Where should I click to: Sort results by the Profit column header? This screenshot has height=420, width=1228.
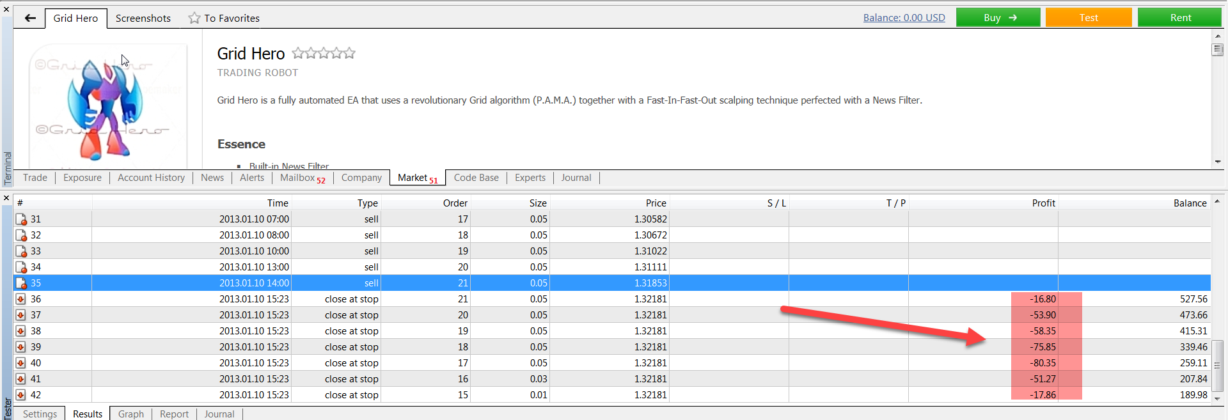click(x=983, y=203)
